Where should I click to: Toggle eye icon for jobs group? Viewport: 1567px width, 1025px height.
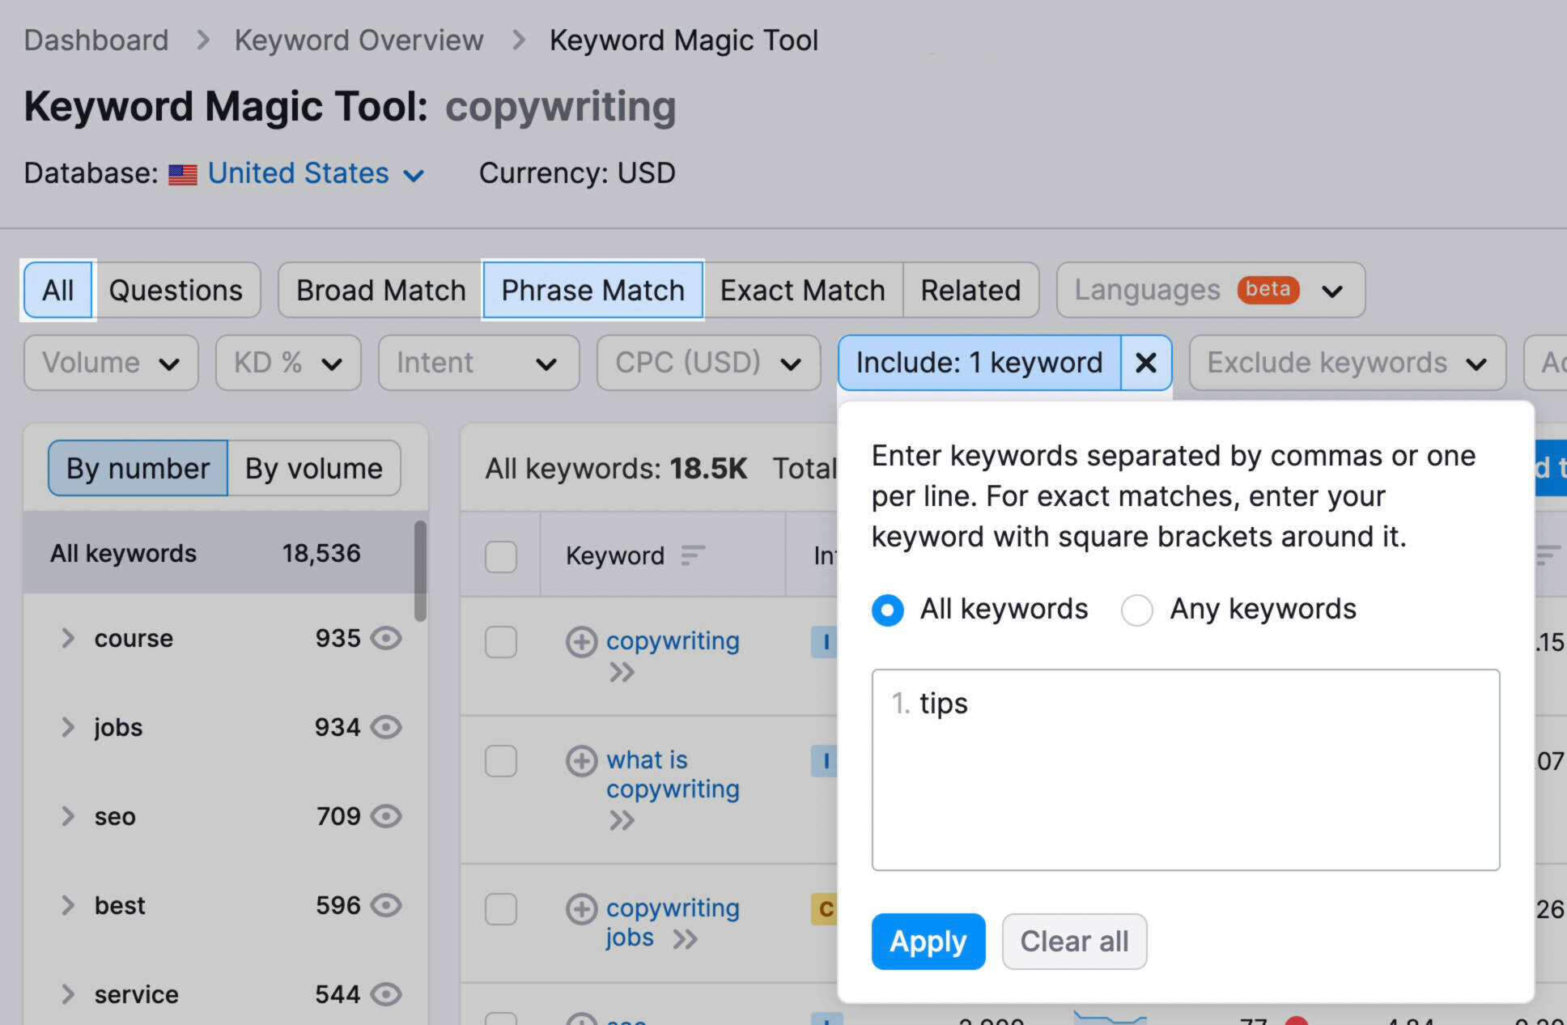(x=386, y=727)
